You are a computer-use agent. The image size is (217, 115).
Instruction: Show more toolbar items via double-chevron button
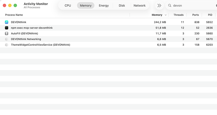point(159,6)
